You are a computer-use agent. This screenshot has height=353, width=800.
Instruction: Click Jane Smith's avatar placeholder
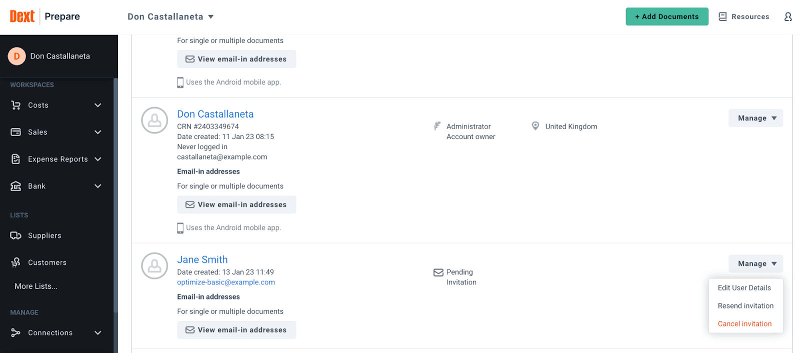click(154, 265)
